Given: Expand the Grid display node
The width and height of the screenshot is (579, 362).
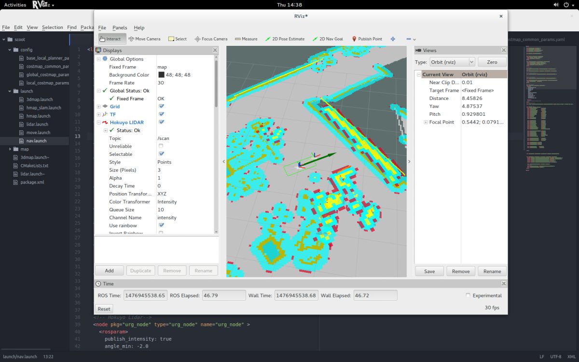Looking at the screenshot, I should 98,106.
